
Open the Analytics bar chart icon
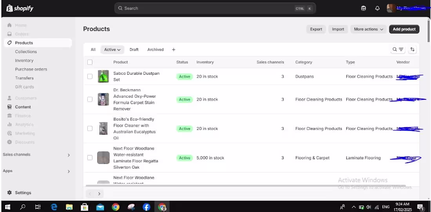tap(9, 124)
